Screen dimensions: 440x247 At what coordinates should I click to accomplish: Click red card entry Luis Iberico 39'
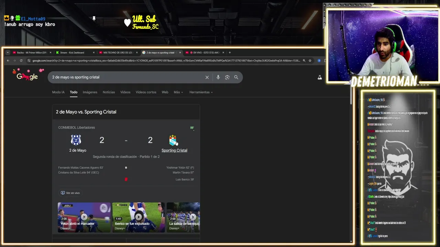pos(185,179)
